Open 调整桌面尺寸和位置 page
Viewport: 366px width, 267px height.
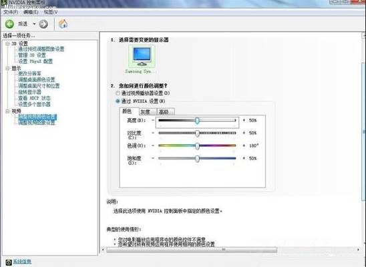click(x=39, y=86)
